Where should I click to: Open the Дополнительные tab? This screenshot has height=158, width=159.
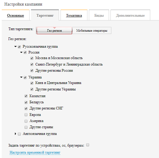coord(130,16)
